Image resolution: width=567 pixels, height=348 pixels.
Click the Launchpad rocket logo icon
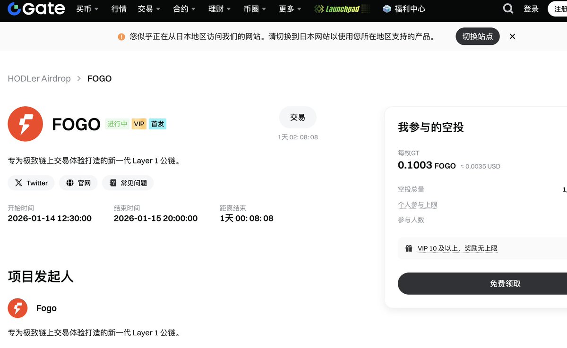tap(319, 8)
